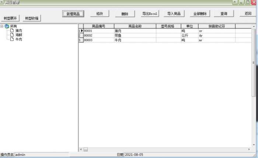Screen dimensions: 258x158
Task: Click the 全部删除 button
Action: click(200, 14)
